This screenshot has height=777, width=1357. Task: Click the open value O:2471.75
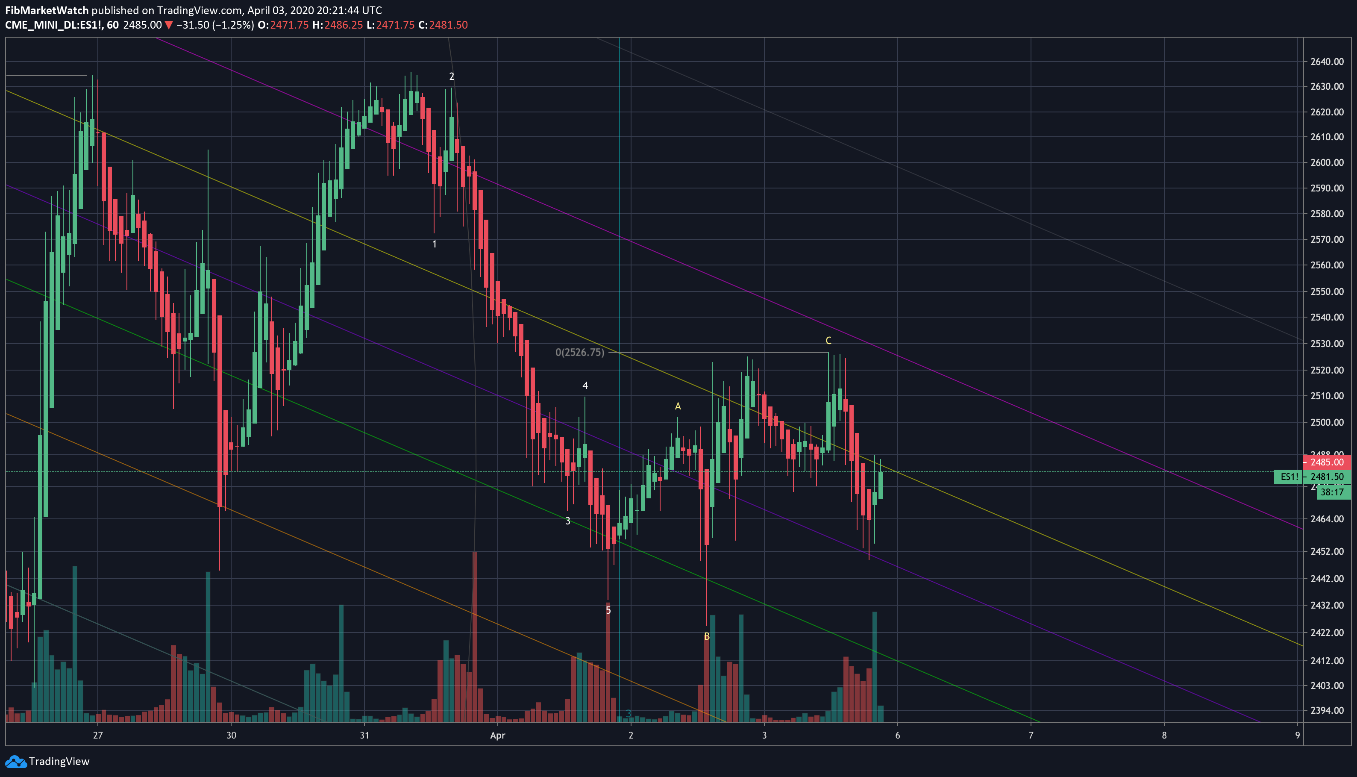click(283, 25)
